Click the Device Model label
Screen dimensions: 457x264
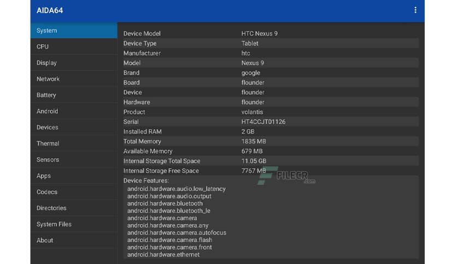click(x=142, y=33)
